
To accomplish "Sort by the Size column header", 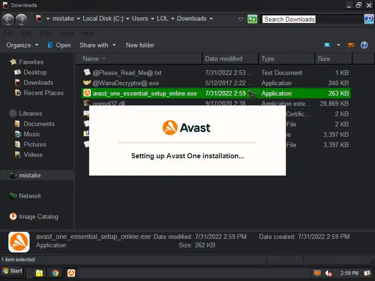I will [x=333, y=59].
